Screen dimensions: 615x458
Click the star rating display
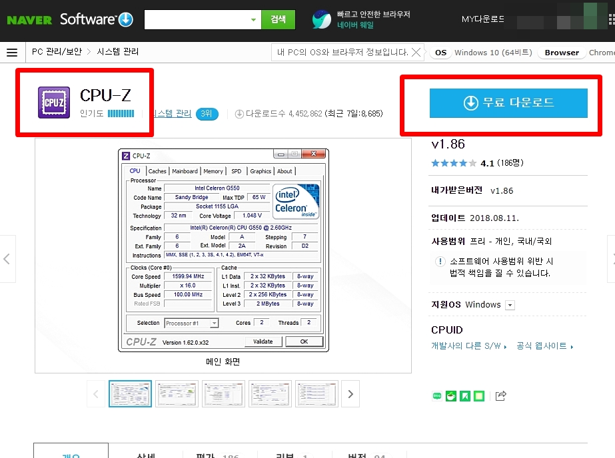point(454,163)
